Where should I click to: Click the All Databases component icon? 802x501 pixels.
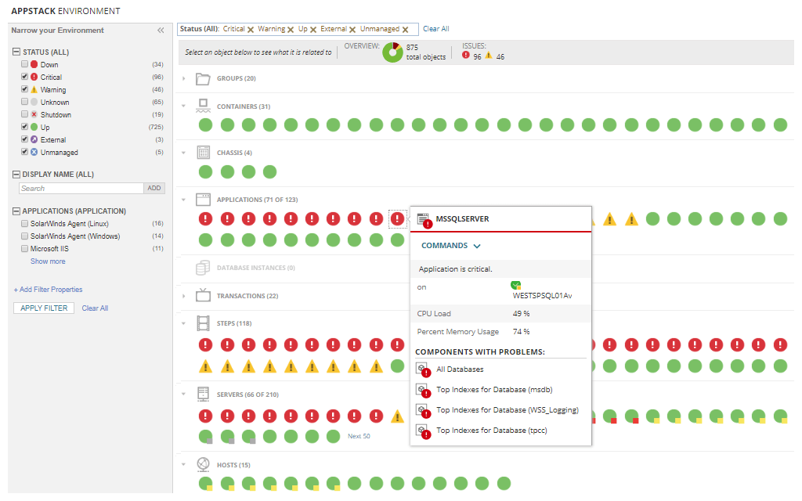(x=424, y=369)
